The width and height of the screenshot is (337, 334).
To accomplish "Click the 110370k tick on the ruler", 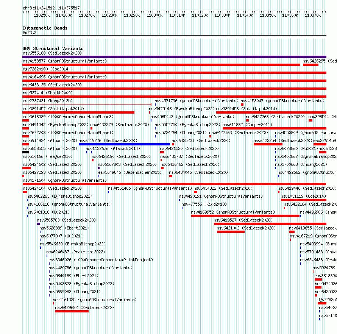I will [313, 15].
